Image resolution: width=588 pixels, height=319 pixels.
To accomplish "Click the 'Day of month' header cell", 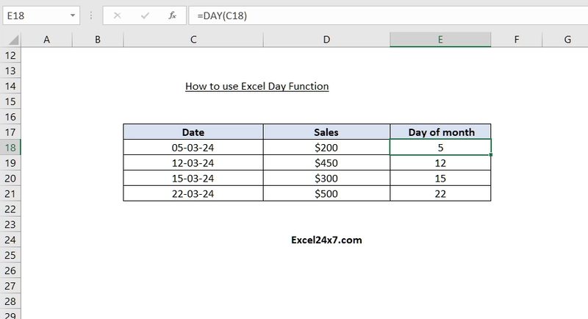I will (x=440, y=132).
